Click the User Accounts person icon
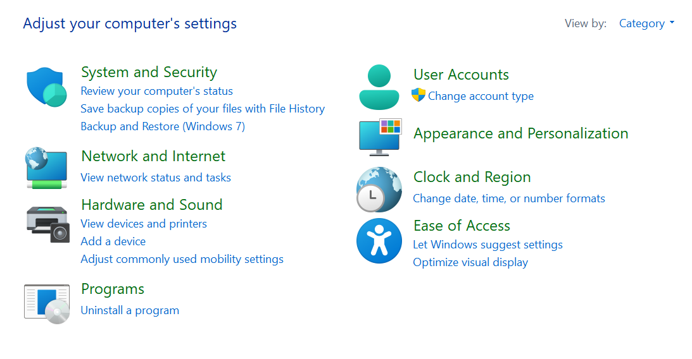This screenshot has width=692, height=359. point(379,87)
